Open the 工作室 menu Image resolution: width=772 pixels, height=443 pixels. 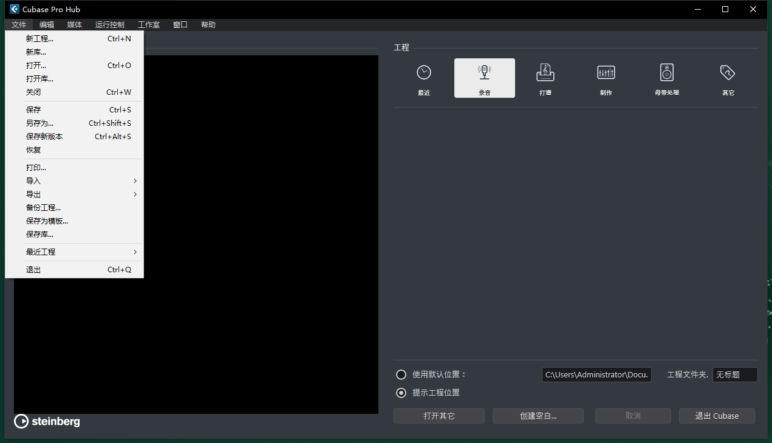pos(149,25)
